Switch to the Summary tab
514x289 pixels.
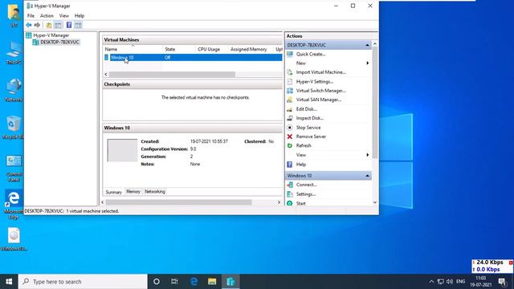tap(114, 193)
